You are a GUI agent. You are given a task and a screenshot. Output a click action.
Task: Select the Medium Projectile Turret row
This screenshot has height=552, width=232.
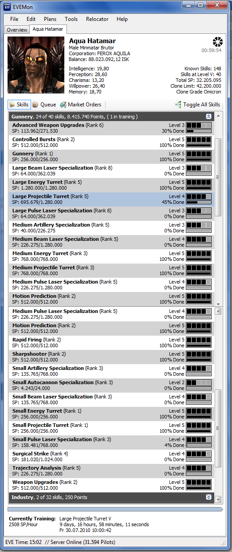point(111,271)
